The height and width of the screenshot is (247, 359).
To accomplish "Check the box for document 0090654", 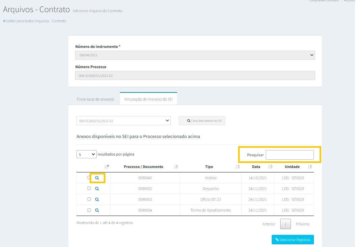I will point(89,210).
